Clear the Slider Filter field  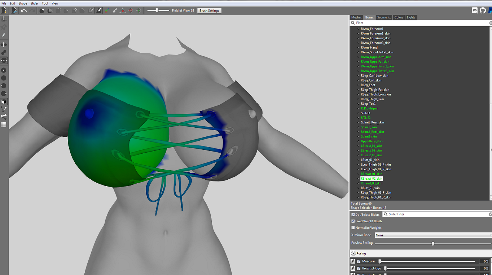coord(490,214)
